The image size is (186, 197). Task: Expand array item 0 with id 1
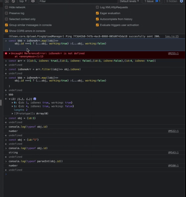(12, 103)
